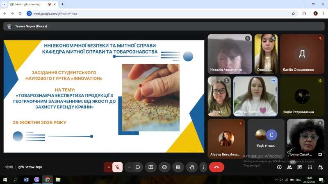Select Настя Т. video tile
The image size is (328, 184).
(219, 96)
